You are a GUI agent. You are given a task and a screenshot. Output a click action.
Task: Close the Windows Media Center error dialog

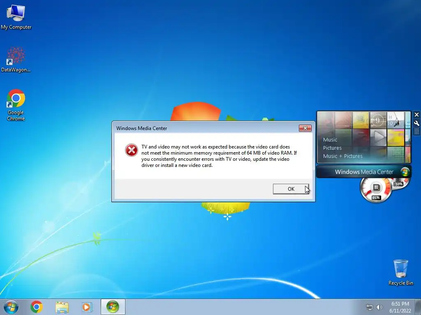(x=305, y=128)
